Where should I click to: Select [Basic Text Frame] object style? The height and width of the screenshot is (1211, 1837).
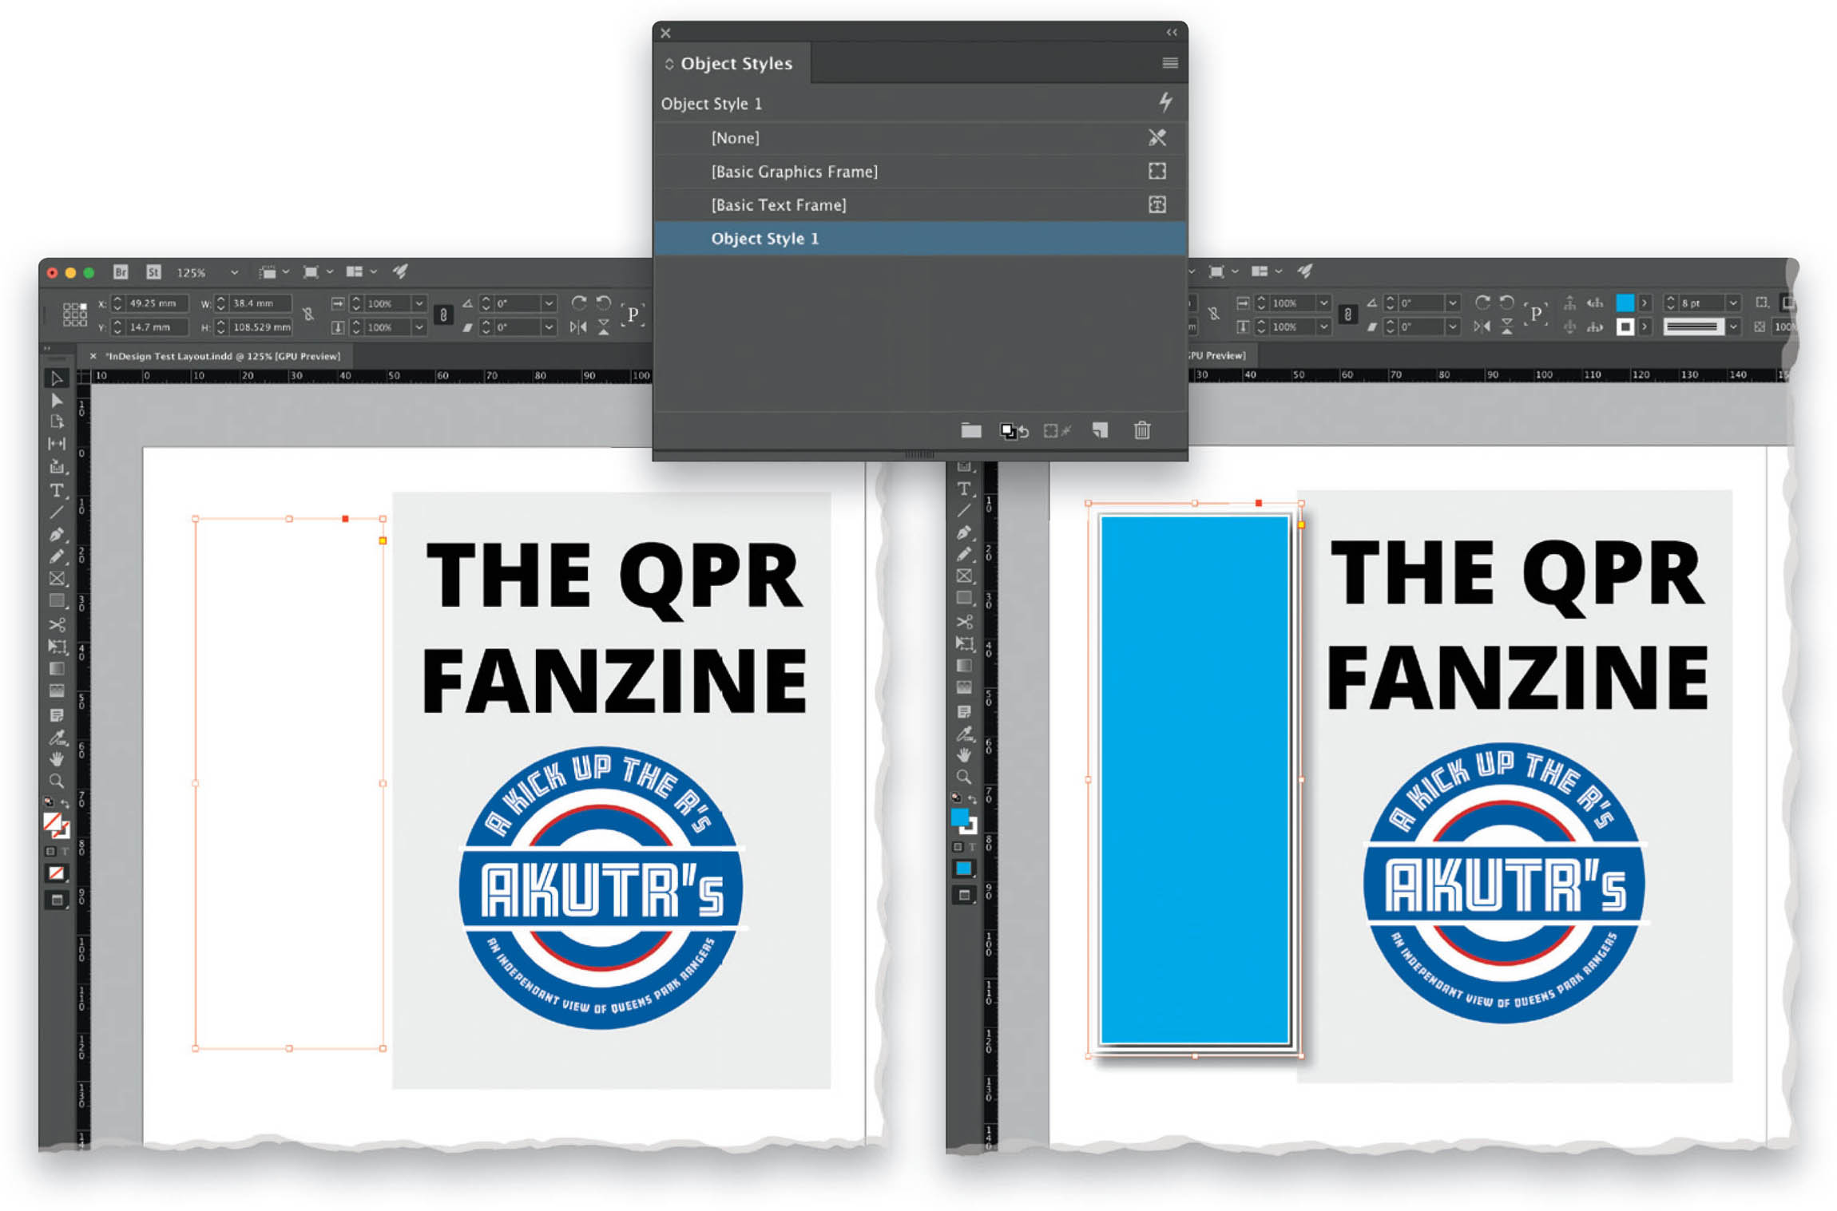click(920, 205)
